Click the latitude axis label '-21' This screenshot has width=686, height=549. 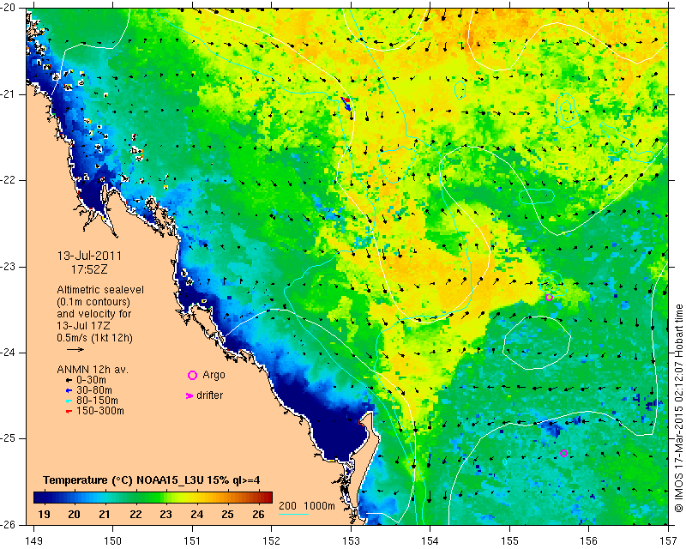(x=8, y=94)
